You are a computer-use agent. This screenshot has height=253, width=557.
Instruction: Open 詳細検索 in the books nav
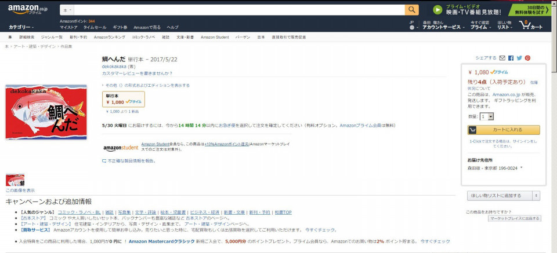pyautogui.click(x=27, y=37)
